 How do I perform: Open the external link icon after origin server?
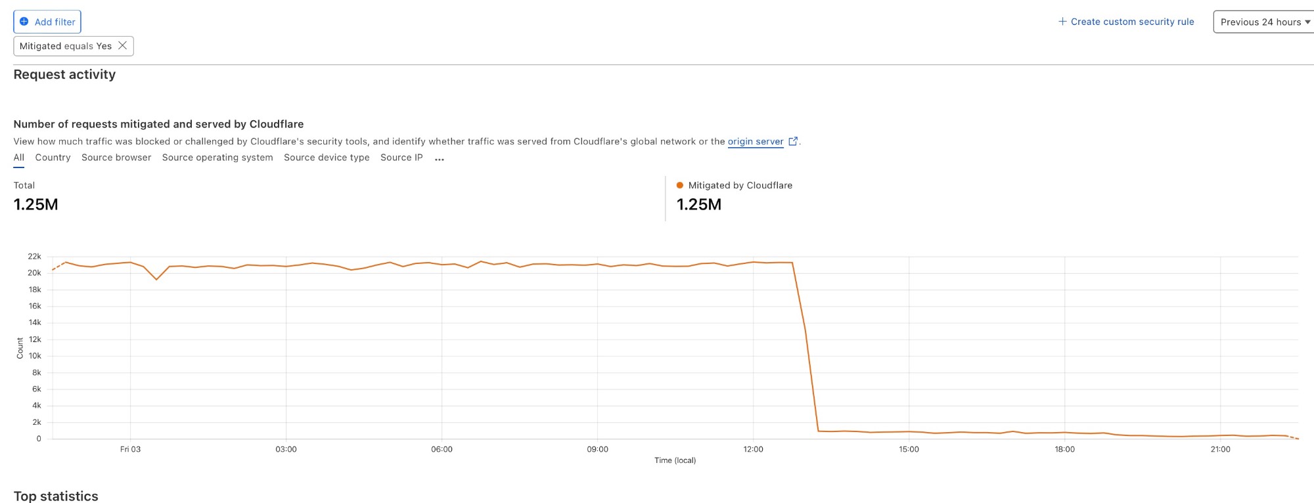click(793, 141)
